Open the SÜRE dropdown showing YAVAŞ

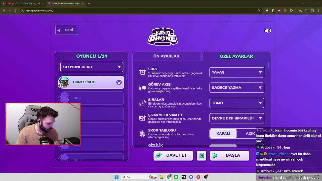tap(237, 72)
